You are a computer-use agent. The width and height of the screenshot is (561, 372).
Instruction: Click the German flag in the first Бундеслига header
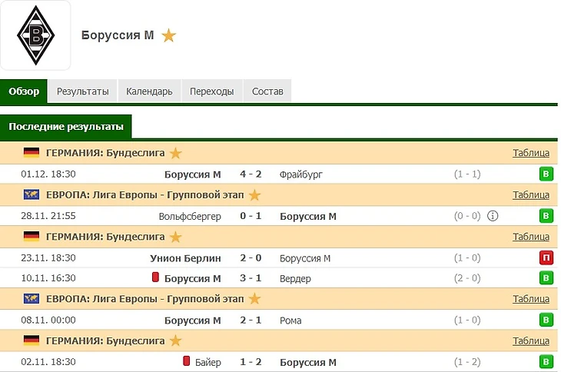click(32, 153)
